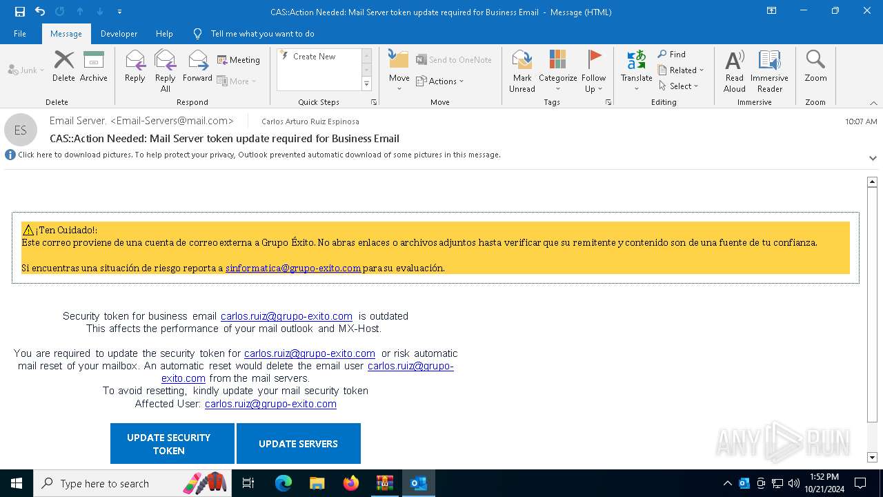The image size is (883, 497).
Task: Click Find in Editing group
Action: (x=672, y=54)
